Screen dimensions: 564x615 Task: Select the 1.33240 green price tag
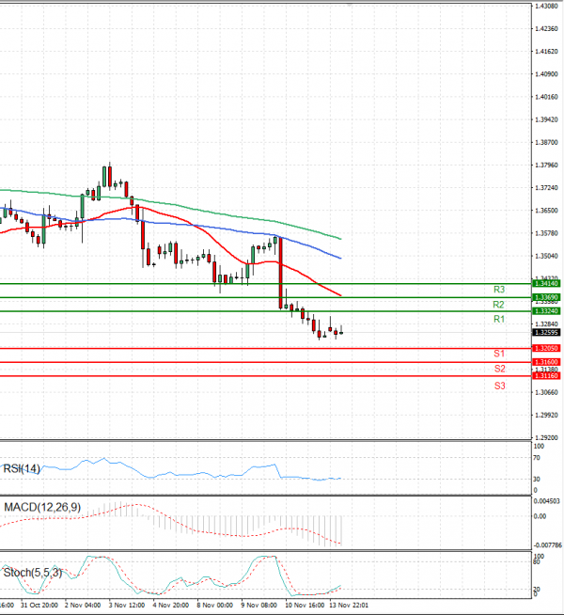tap(546, 311)
